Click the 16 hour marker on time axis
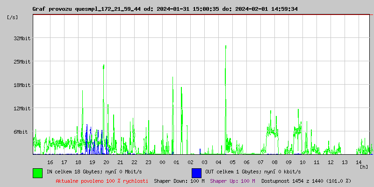This screenshot has height=187, width=374. coord(50,162)
